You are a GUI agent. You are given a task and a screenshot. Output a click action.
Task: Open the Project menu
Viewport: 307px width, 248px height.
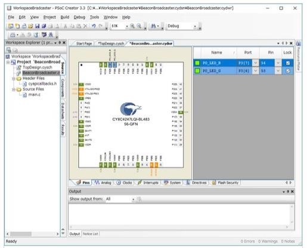[x=49, y=17]
